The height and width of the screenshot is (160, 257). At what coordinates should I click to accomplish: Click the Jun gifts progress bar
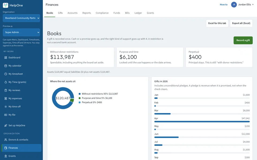pos(202,137)
